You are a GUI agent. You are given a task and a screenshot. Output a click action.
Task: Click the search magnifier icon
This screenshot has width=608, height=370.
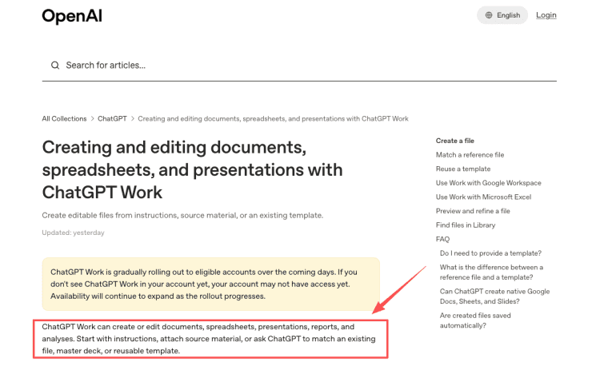[55, 65]
